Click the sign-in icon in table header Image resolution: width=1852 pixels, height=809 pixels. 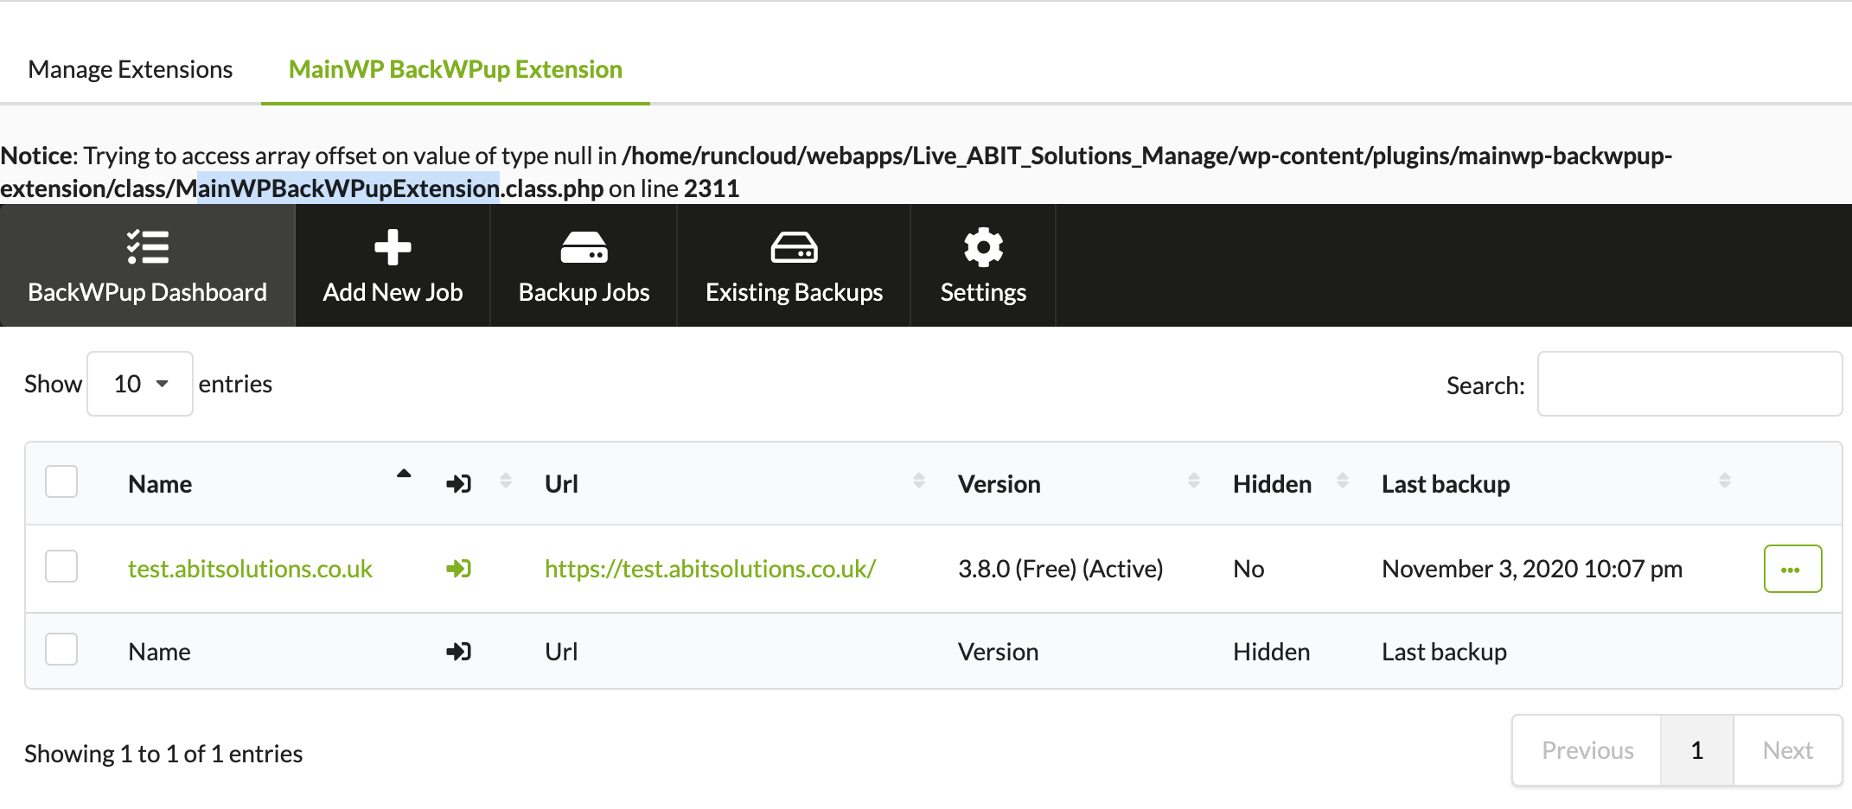pos(458,484)
